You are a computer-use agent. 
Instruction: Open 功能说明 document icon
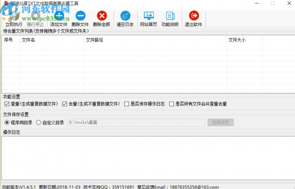[x=170, y=16]
